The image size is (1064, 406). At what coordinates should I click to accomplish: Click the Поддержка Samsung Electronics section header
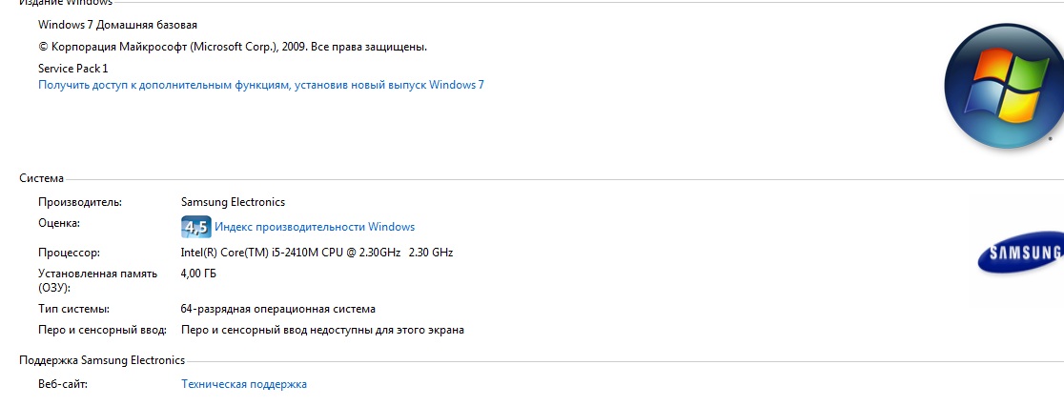pyautogui.click(x=102, y=360)
